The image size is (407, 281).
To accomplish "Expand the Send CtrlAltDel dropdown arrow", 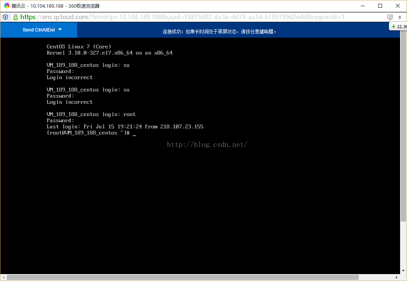I will (60, 29).
